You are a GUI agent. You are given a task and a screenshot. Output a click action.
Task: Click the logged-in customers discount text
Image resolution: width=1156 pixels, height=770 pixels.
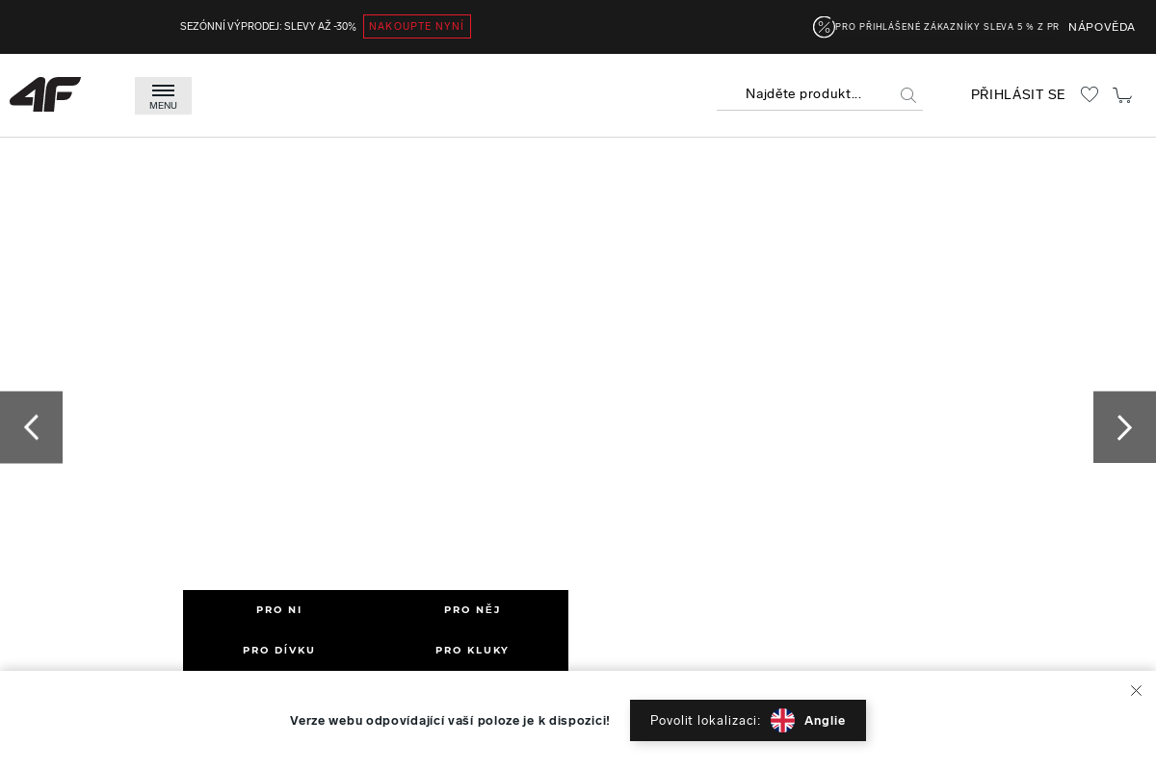click(946, 27)
